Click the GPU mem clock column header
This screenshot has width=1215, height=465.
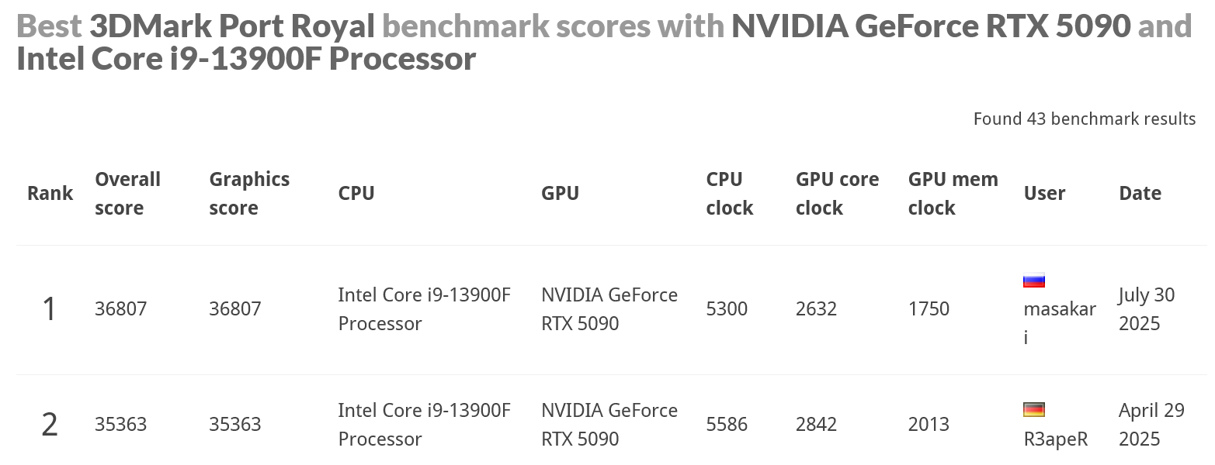pos(953,194)
